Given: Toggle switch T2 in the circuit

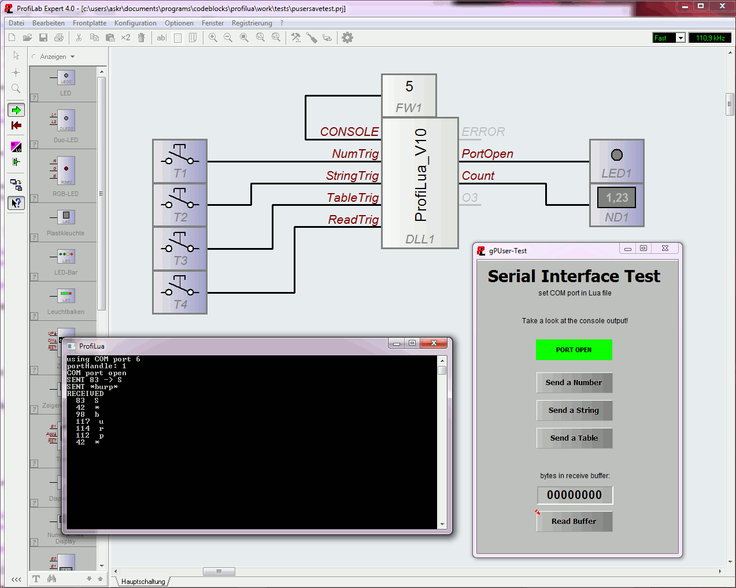Looking at the screenshot, I should pyautogui.click(x=180, y=205).
